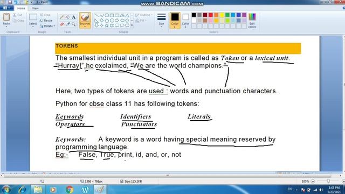Pick the purple palette swatch
Screen dimensions: 345x194
pos(244,15)
